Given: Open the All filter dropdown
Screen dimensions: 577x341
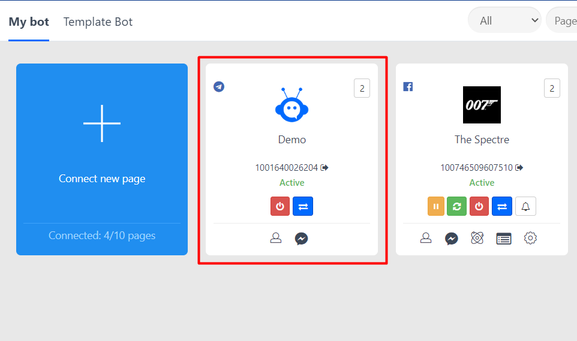Looking at the screenshot, I should click(x=504, y=20).
